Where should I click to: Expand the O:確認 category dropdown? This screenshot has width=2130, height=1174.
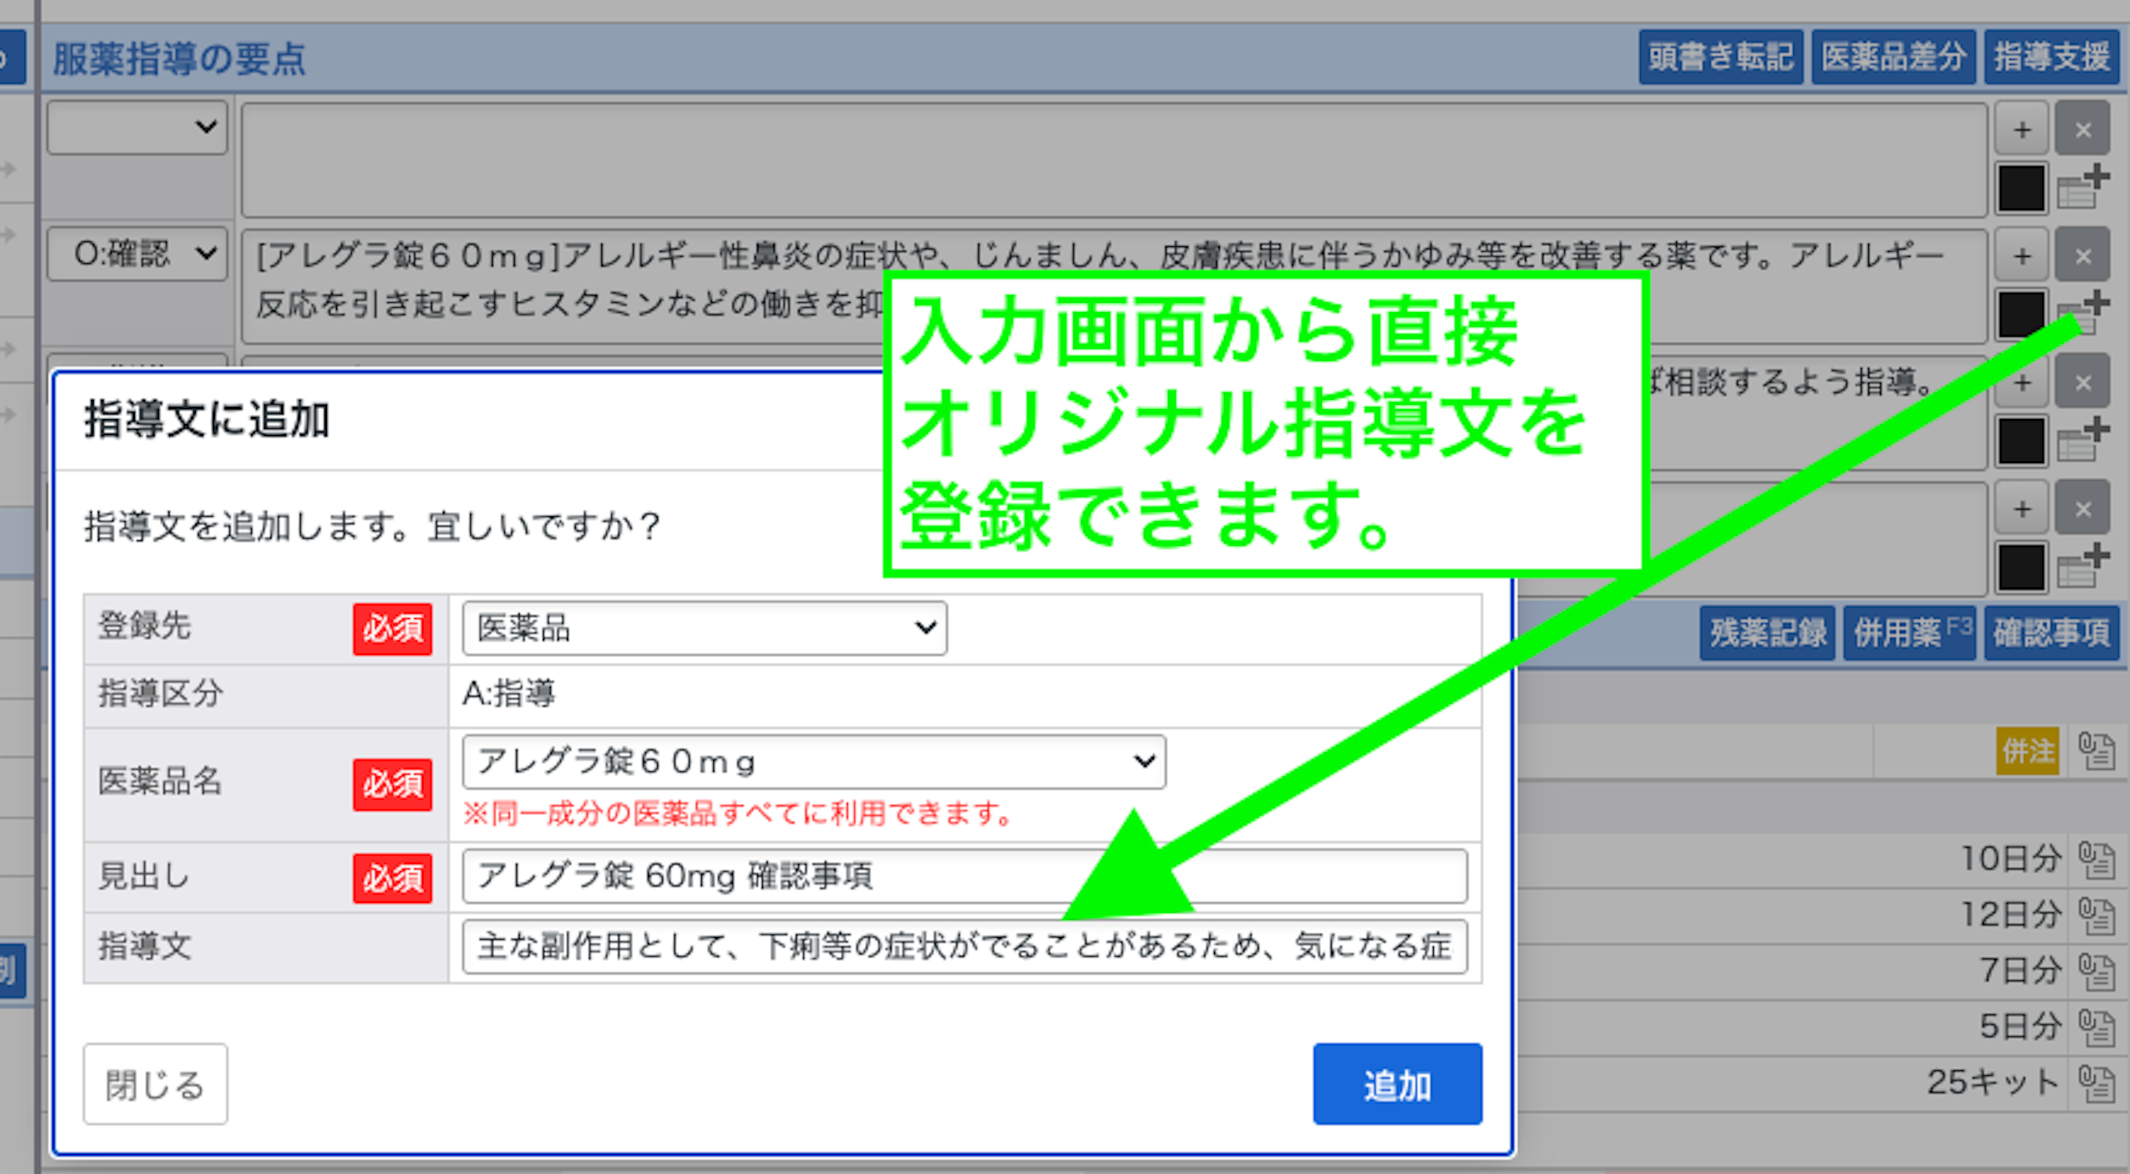[x=137, y=254]
